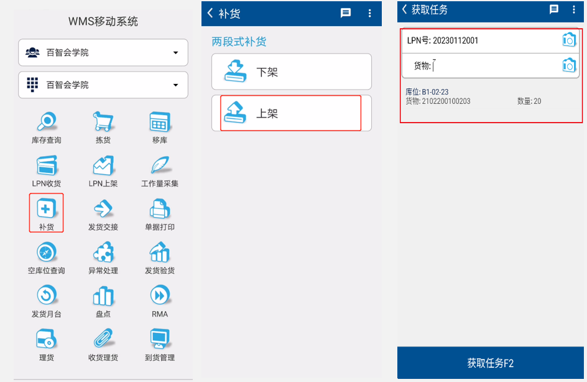The image size is (587, 382).
Task: Open the 异常处理 exception handling icon
Action: (103, 253)
